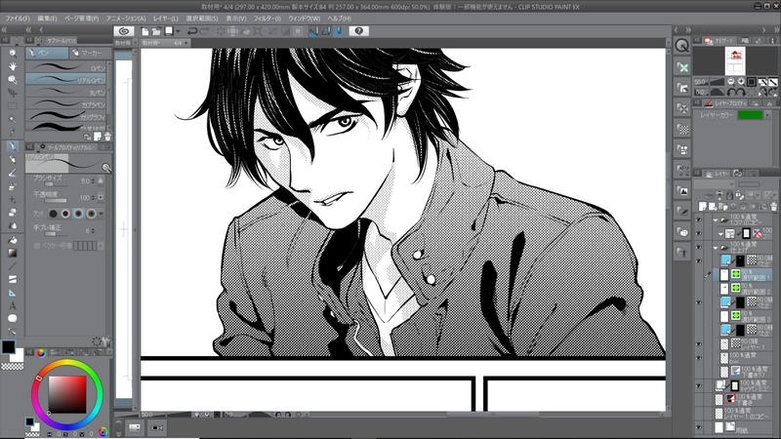
Task: Select the first (none) anti-aliasing option
Action: pos(53,214)
